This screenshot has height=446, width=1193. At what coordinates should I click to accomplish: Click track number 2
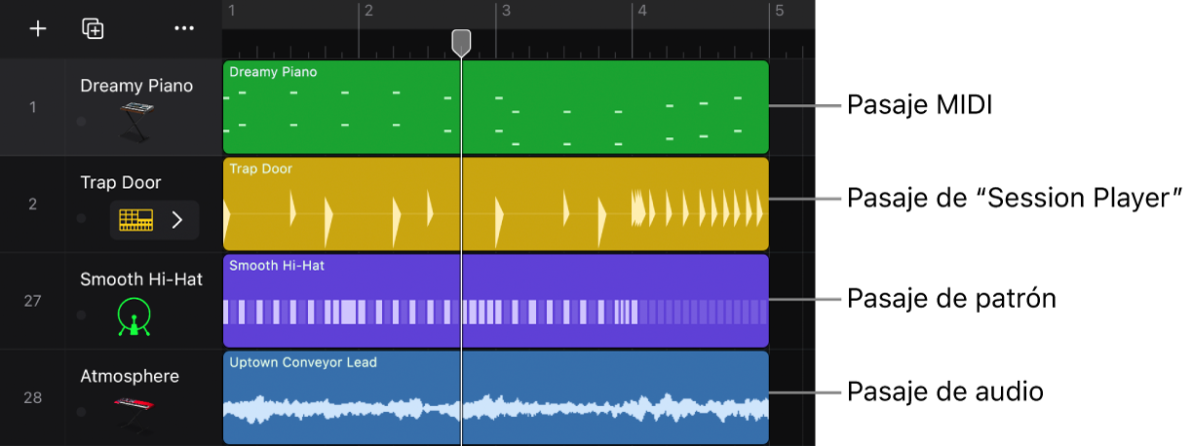[x=33, y=204]
